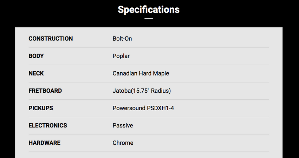Click the divider line below HARDWARE row
The image size is (299, 158).
point(149,152)
